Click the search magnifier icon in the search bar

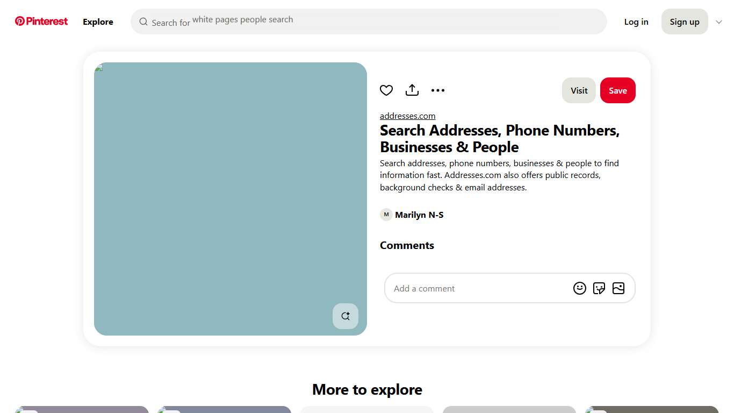(143, 22)
